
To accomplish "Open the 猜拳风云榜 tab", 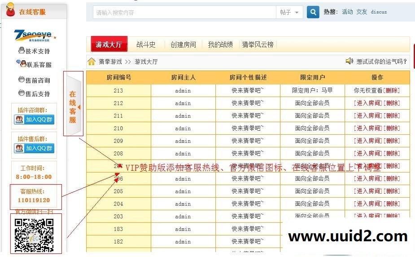I will coord(258,44).
